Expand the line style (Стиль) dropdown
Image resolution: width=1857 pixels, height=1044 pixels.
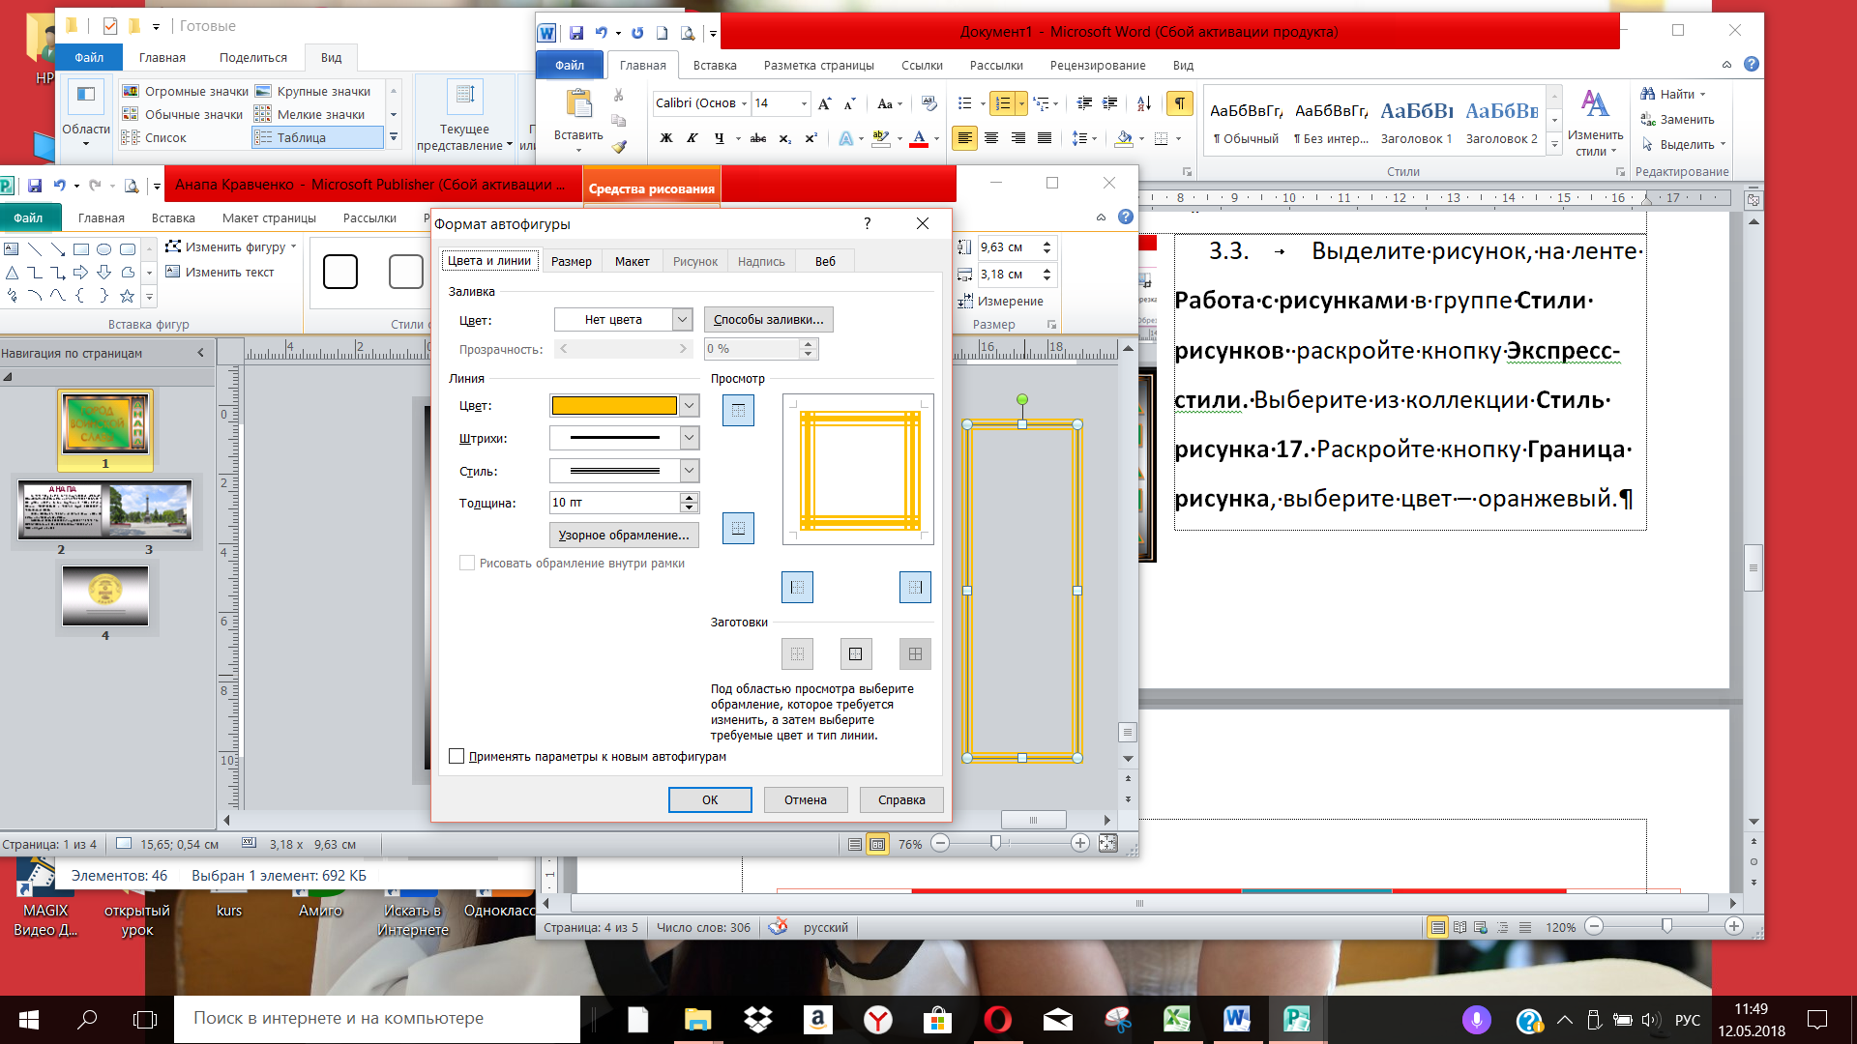(x=689, y=471)
